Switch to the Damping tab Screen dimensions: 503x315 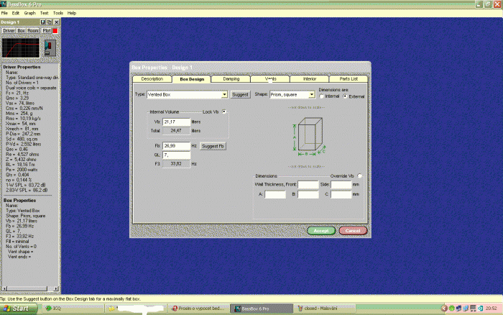pyautogui.click(x=231, y=78)
